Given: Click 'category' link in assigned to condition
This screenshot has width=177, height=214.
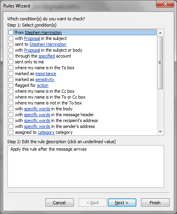Looking at the screenshot, I should [x=46, y=132].
